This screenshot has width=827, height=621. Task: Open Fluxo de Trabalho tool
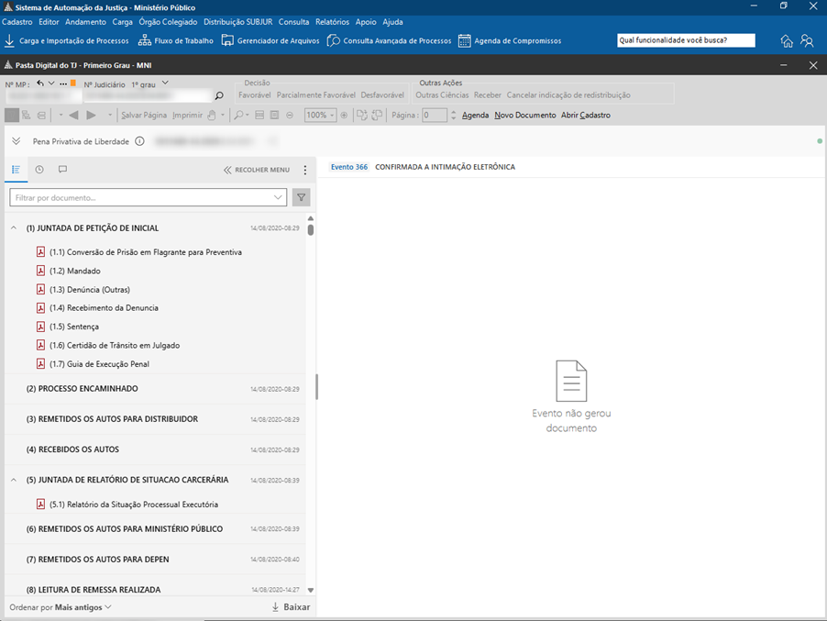click(x=176, y=40)
